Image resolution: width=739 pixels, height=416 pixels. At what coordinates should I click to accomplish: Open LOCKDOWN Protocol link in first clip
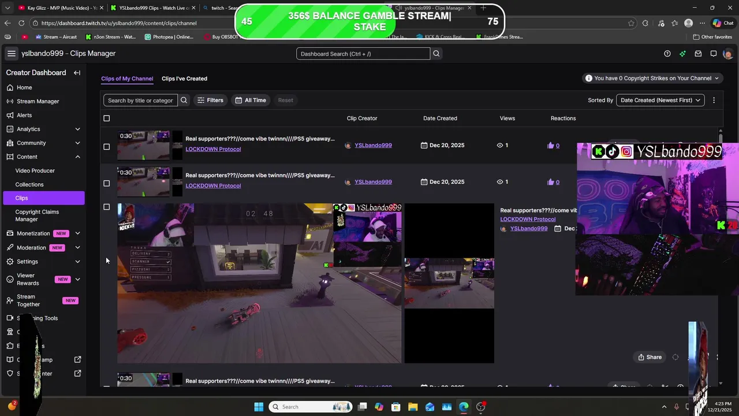tap(213, 149)
